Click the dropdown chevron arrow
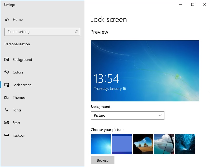This screenshot has height=167, width=211. click(160, 115)
